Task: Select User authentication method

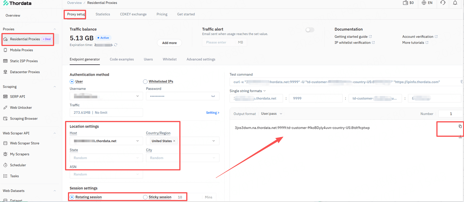Action: click(x=72, y=82)
